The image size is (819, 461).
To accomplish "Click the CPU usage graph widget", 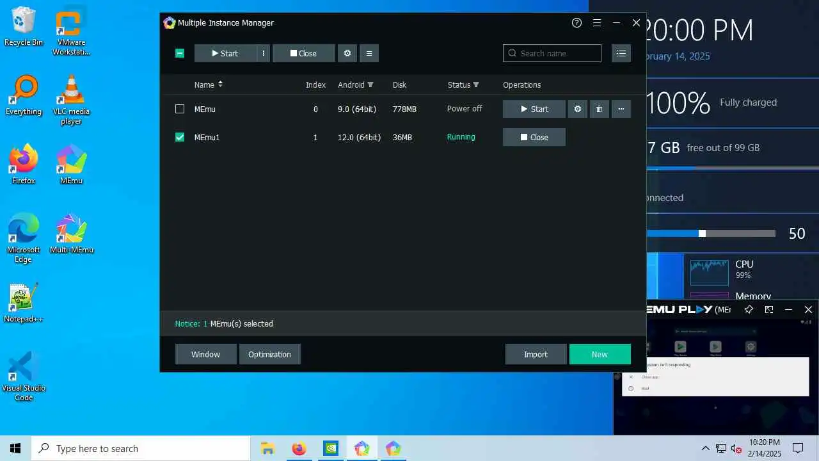I will (709, 272).
